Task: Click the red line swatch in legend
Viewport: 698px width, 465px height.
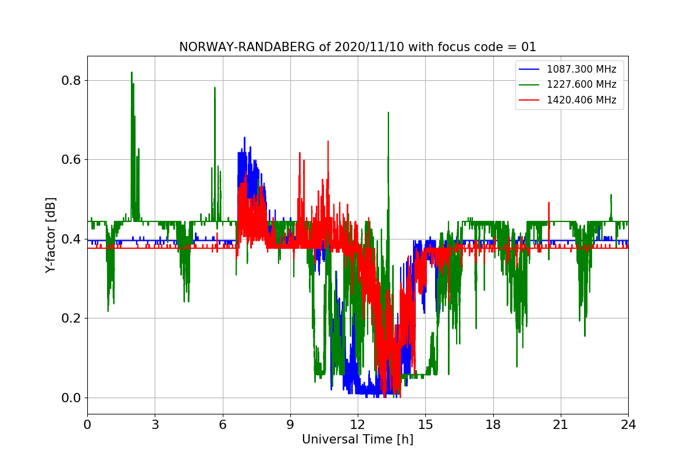Action: (x=529, y=100)
